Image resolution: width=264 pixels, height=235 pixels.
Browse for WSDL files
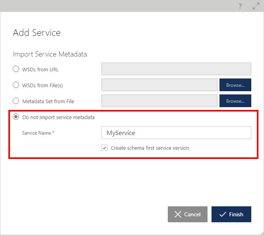coord(235,85)
